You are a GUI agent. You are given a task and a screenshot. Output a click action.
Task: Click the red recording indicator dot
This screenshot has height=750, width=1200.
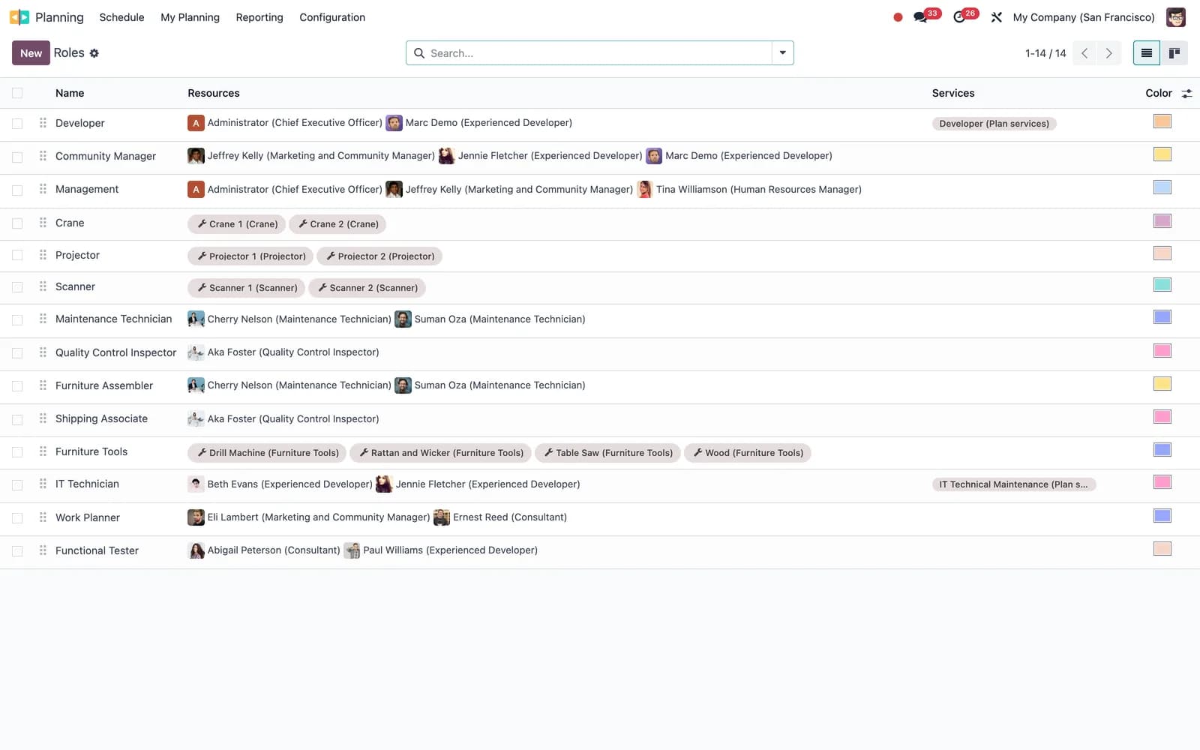tap(898, 17)
